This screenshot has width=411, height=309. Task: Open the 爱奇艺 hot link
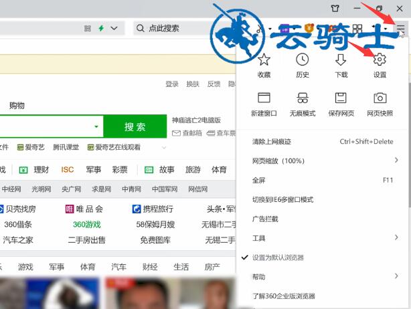pos(31,147)
